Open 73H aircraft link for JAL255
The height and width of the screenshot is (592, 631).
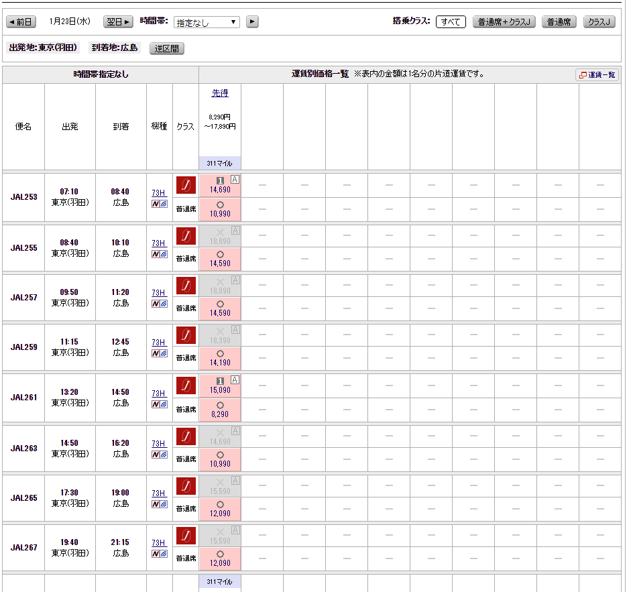tap(158, 243)
